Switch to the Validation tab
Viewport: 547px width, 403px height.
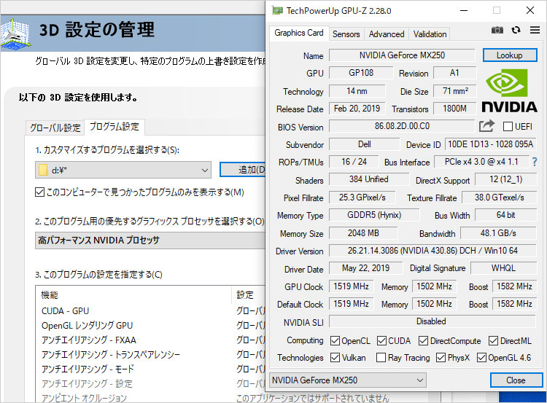430,34
